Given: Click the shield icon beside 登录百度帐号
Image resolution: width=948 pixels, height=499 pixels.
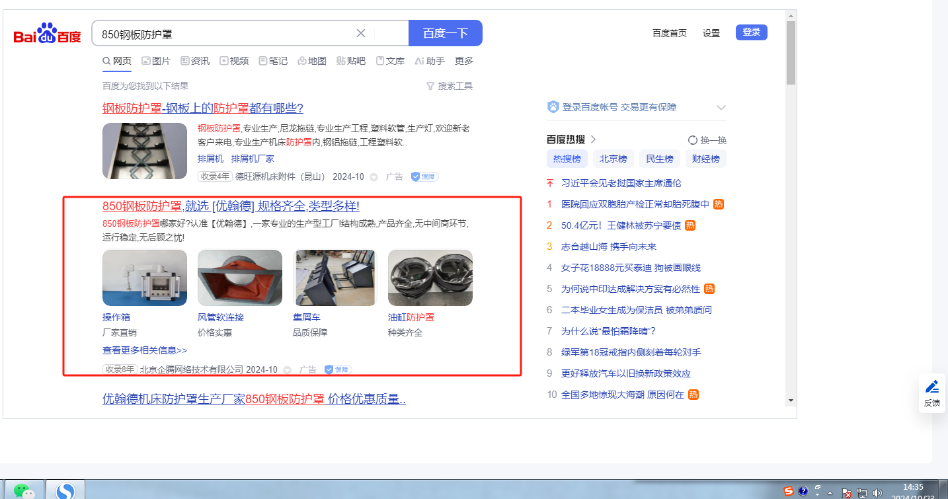Looking at the screenshot, I should coord(553,107).
